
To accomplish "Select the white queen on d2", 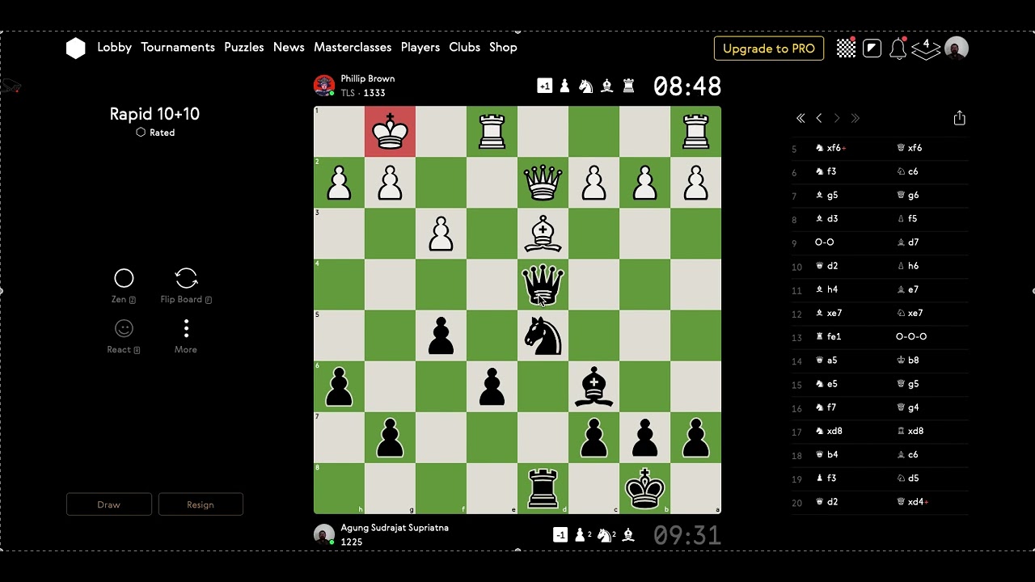I will coord(543,183).
